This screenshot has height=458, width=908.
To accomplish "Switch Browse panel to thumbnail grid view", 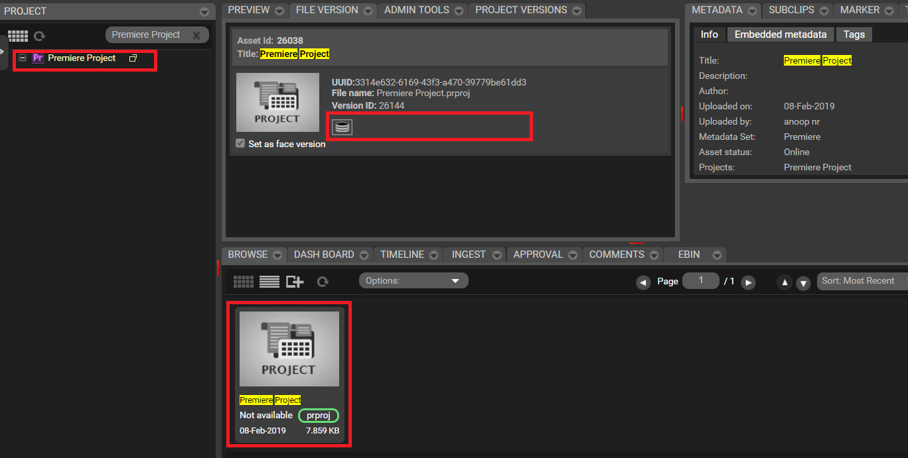I will point(244,282).
